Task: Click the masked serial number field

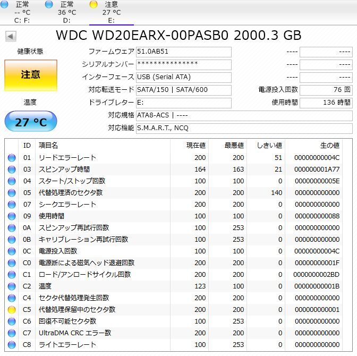Action: [184, 65]
